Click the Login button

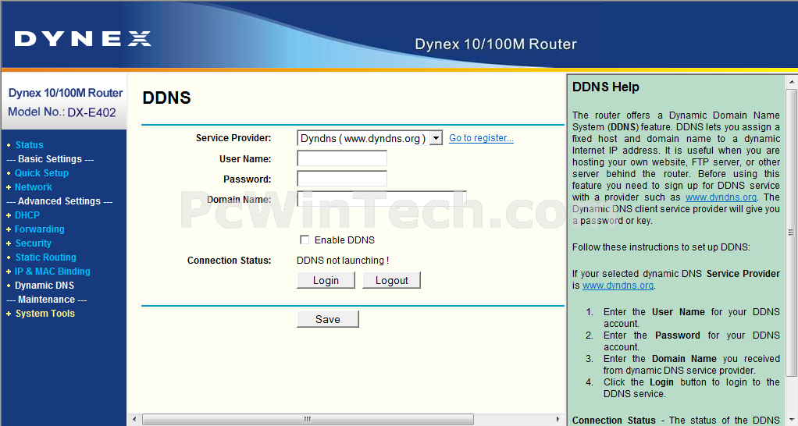[326, 281]
